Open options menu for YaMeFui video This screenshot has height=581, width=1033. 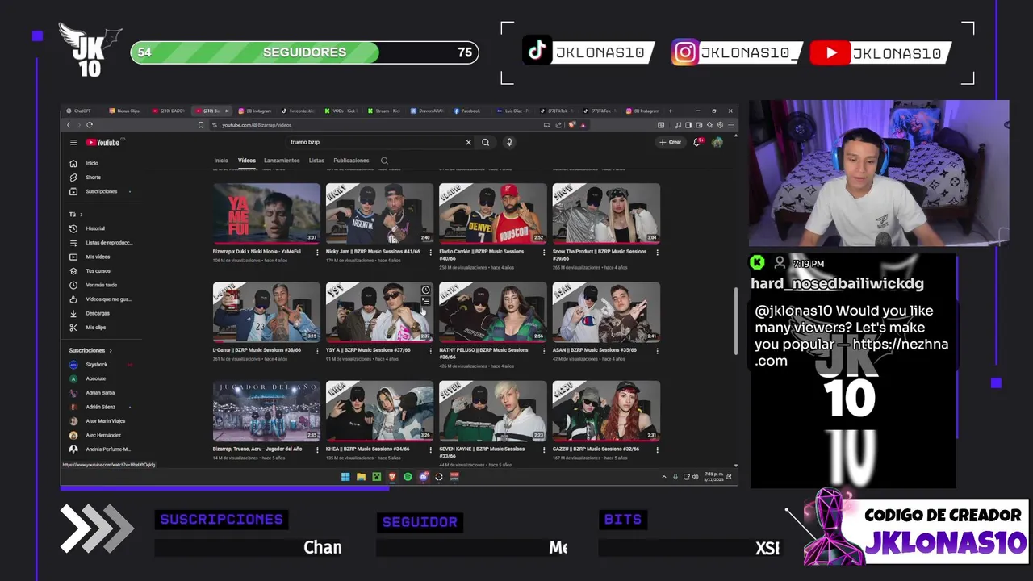coord(317,253)
